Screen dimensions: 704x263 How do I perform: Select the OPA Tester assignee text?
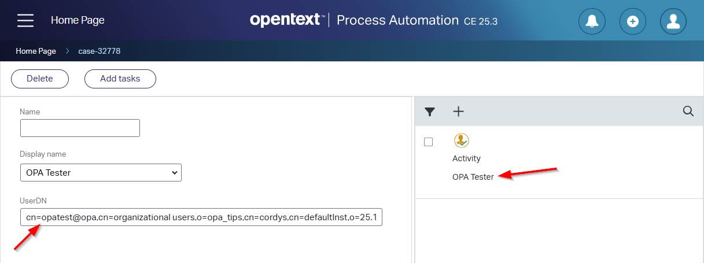[x=473, y=177]
